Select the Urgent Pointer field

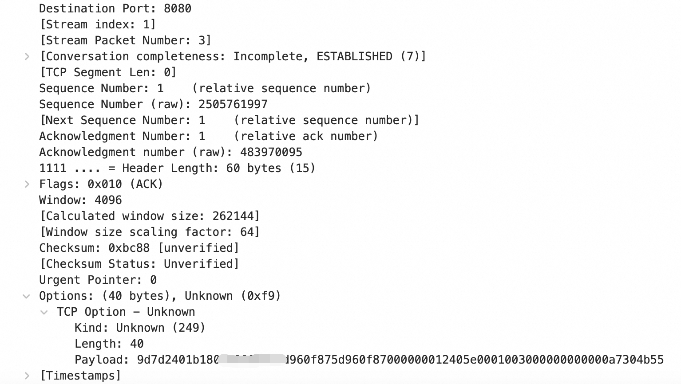point(98,280)
